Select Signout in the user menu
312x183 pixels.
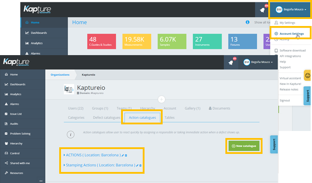point(285,101)
